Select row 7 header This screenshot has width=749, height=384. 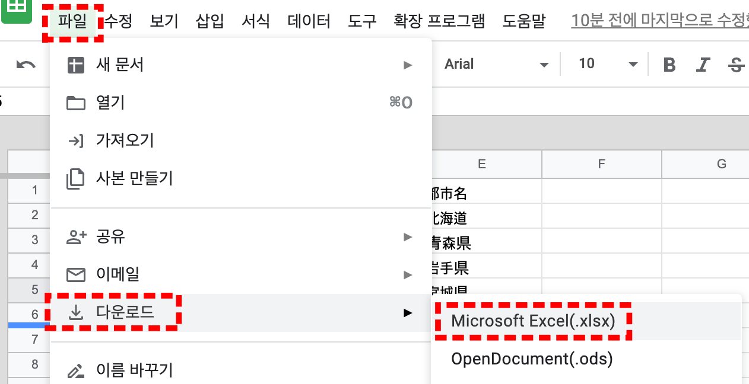29,340
